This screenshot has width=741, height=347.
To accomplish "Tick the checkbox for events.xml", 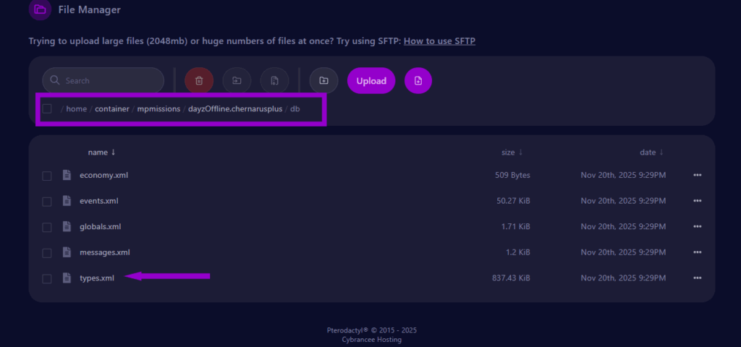I will tap(47, 202).
